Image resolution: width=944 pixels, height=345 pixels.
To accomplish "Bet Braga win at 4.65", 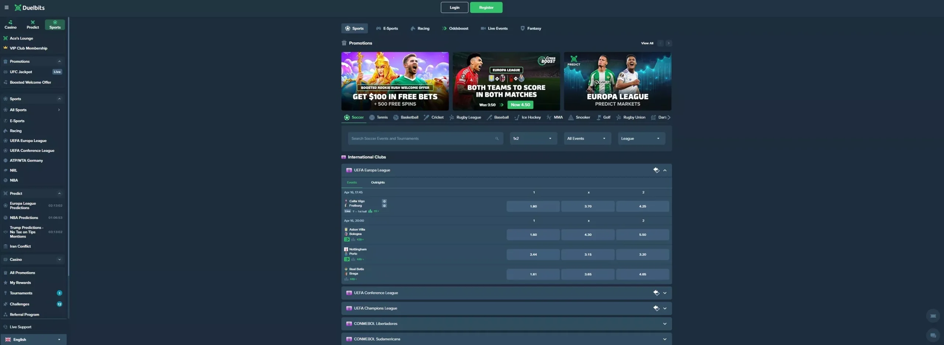I will [x=642, y=274].
